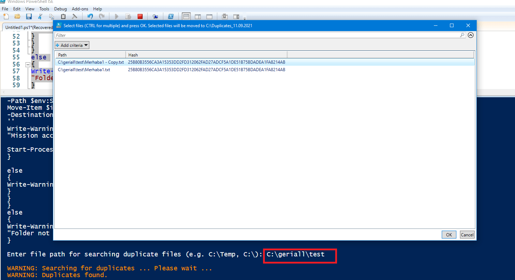Show script pane maximized
The image size is (515, 280).
pyautogui.click(x=209, y=16)
